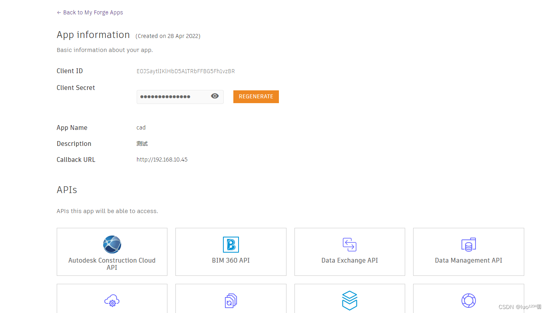The image size is (547, 313).
Task: Go back to My Forge Apps
Action: point(90,12)
